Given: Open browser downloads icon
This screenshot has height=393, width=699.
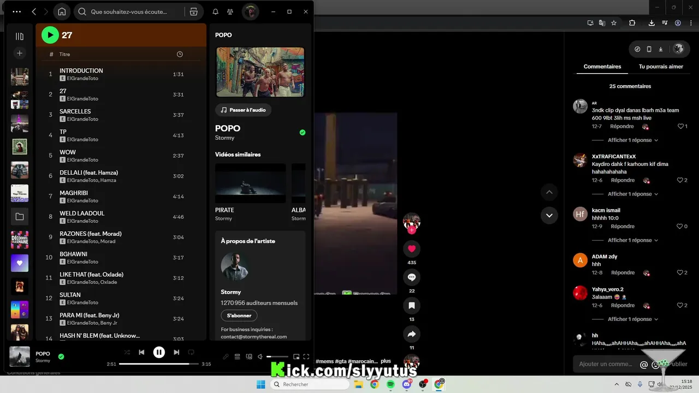Looking at the screenshot, I should (651, 23).
